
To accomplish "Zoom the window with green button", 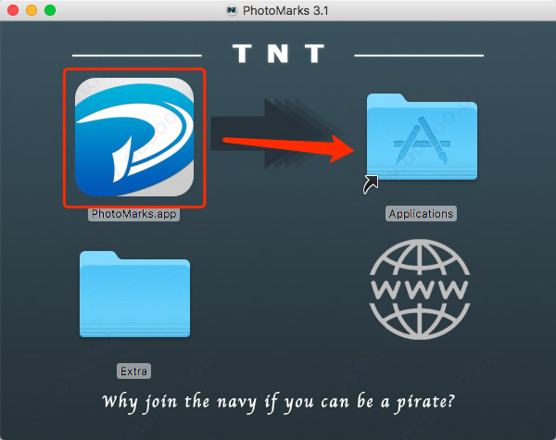I will [50, 10].
